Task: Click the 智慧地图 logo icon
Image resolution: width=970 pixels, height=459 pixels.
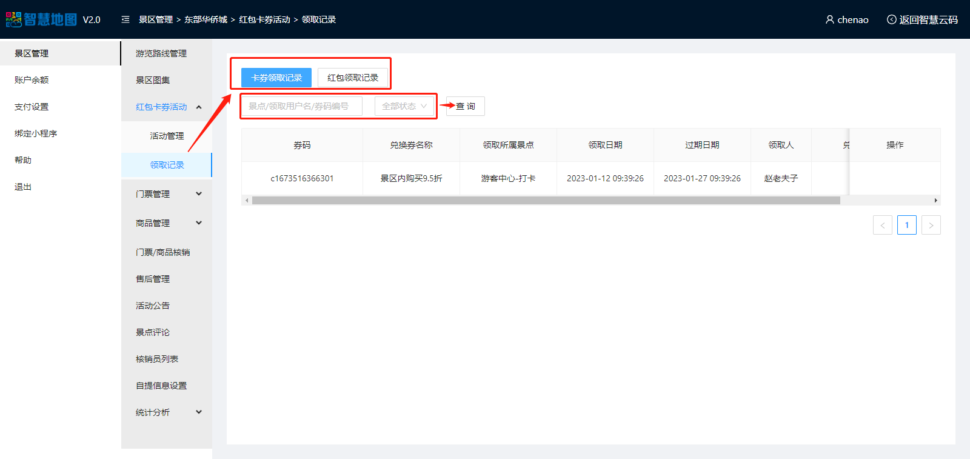Action: click(15, 19)
